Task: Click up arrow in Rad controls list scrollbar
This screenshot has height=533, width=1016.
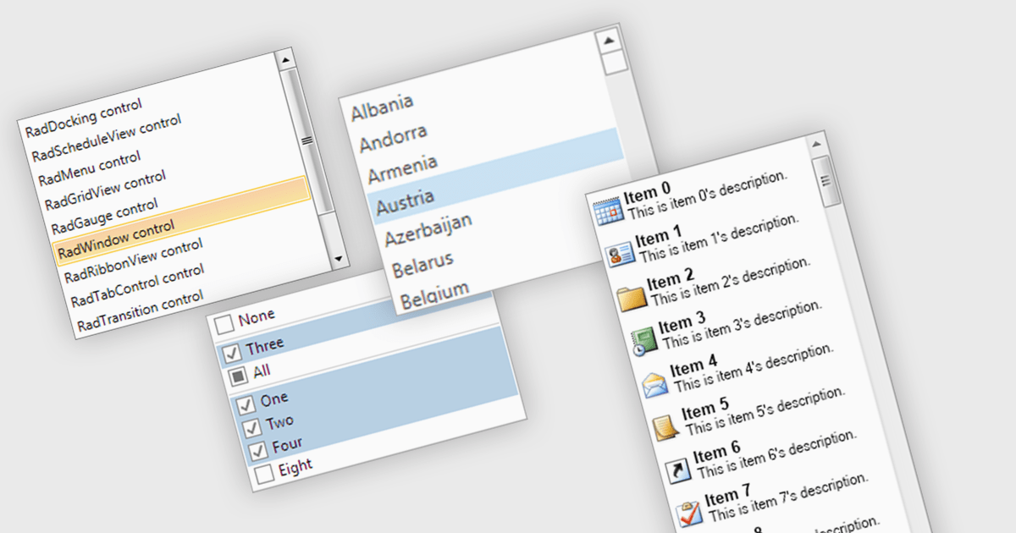Action: click(284, 60)
